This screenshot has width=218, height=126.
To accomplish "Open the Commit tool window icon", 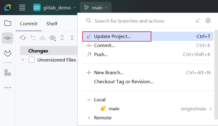I will click(x=8, y=38).
